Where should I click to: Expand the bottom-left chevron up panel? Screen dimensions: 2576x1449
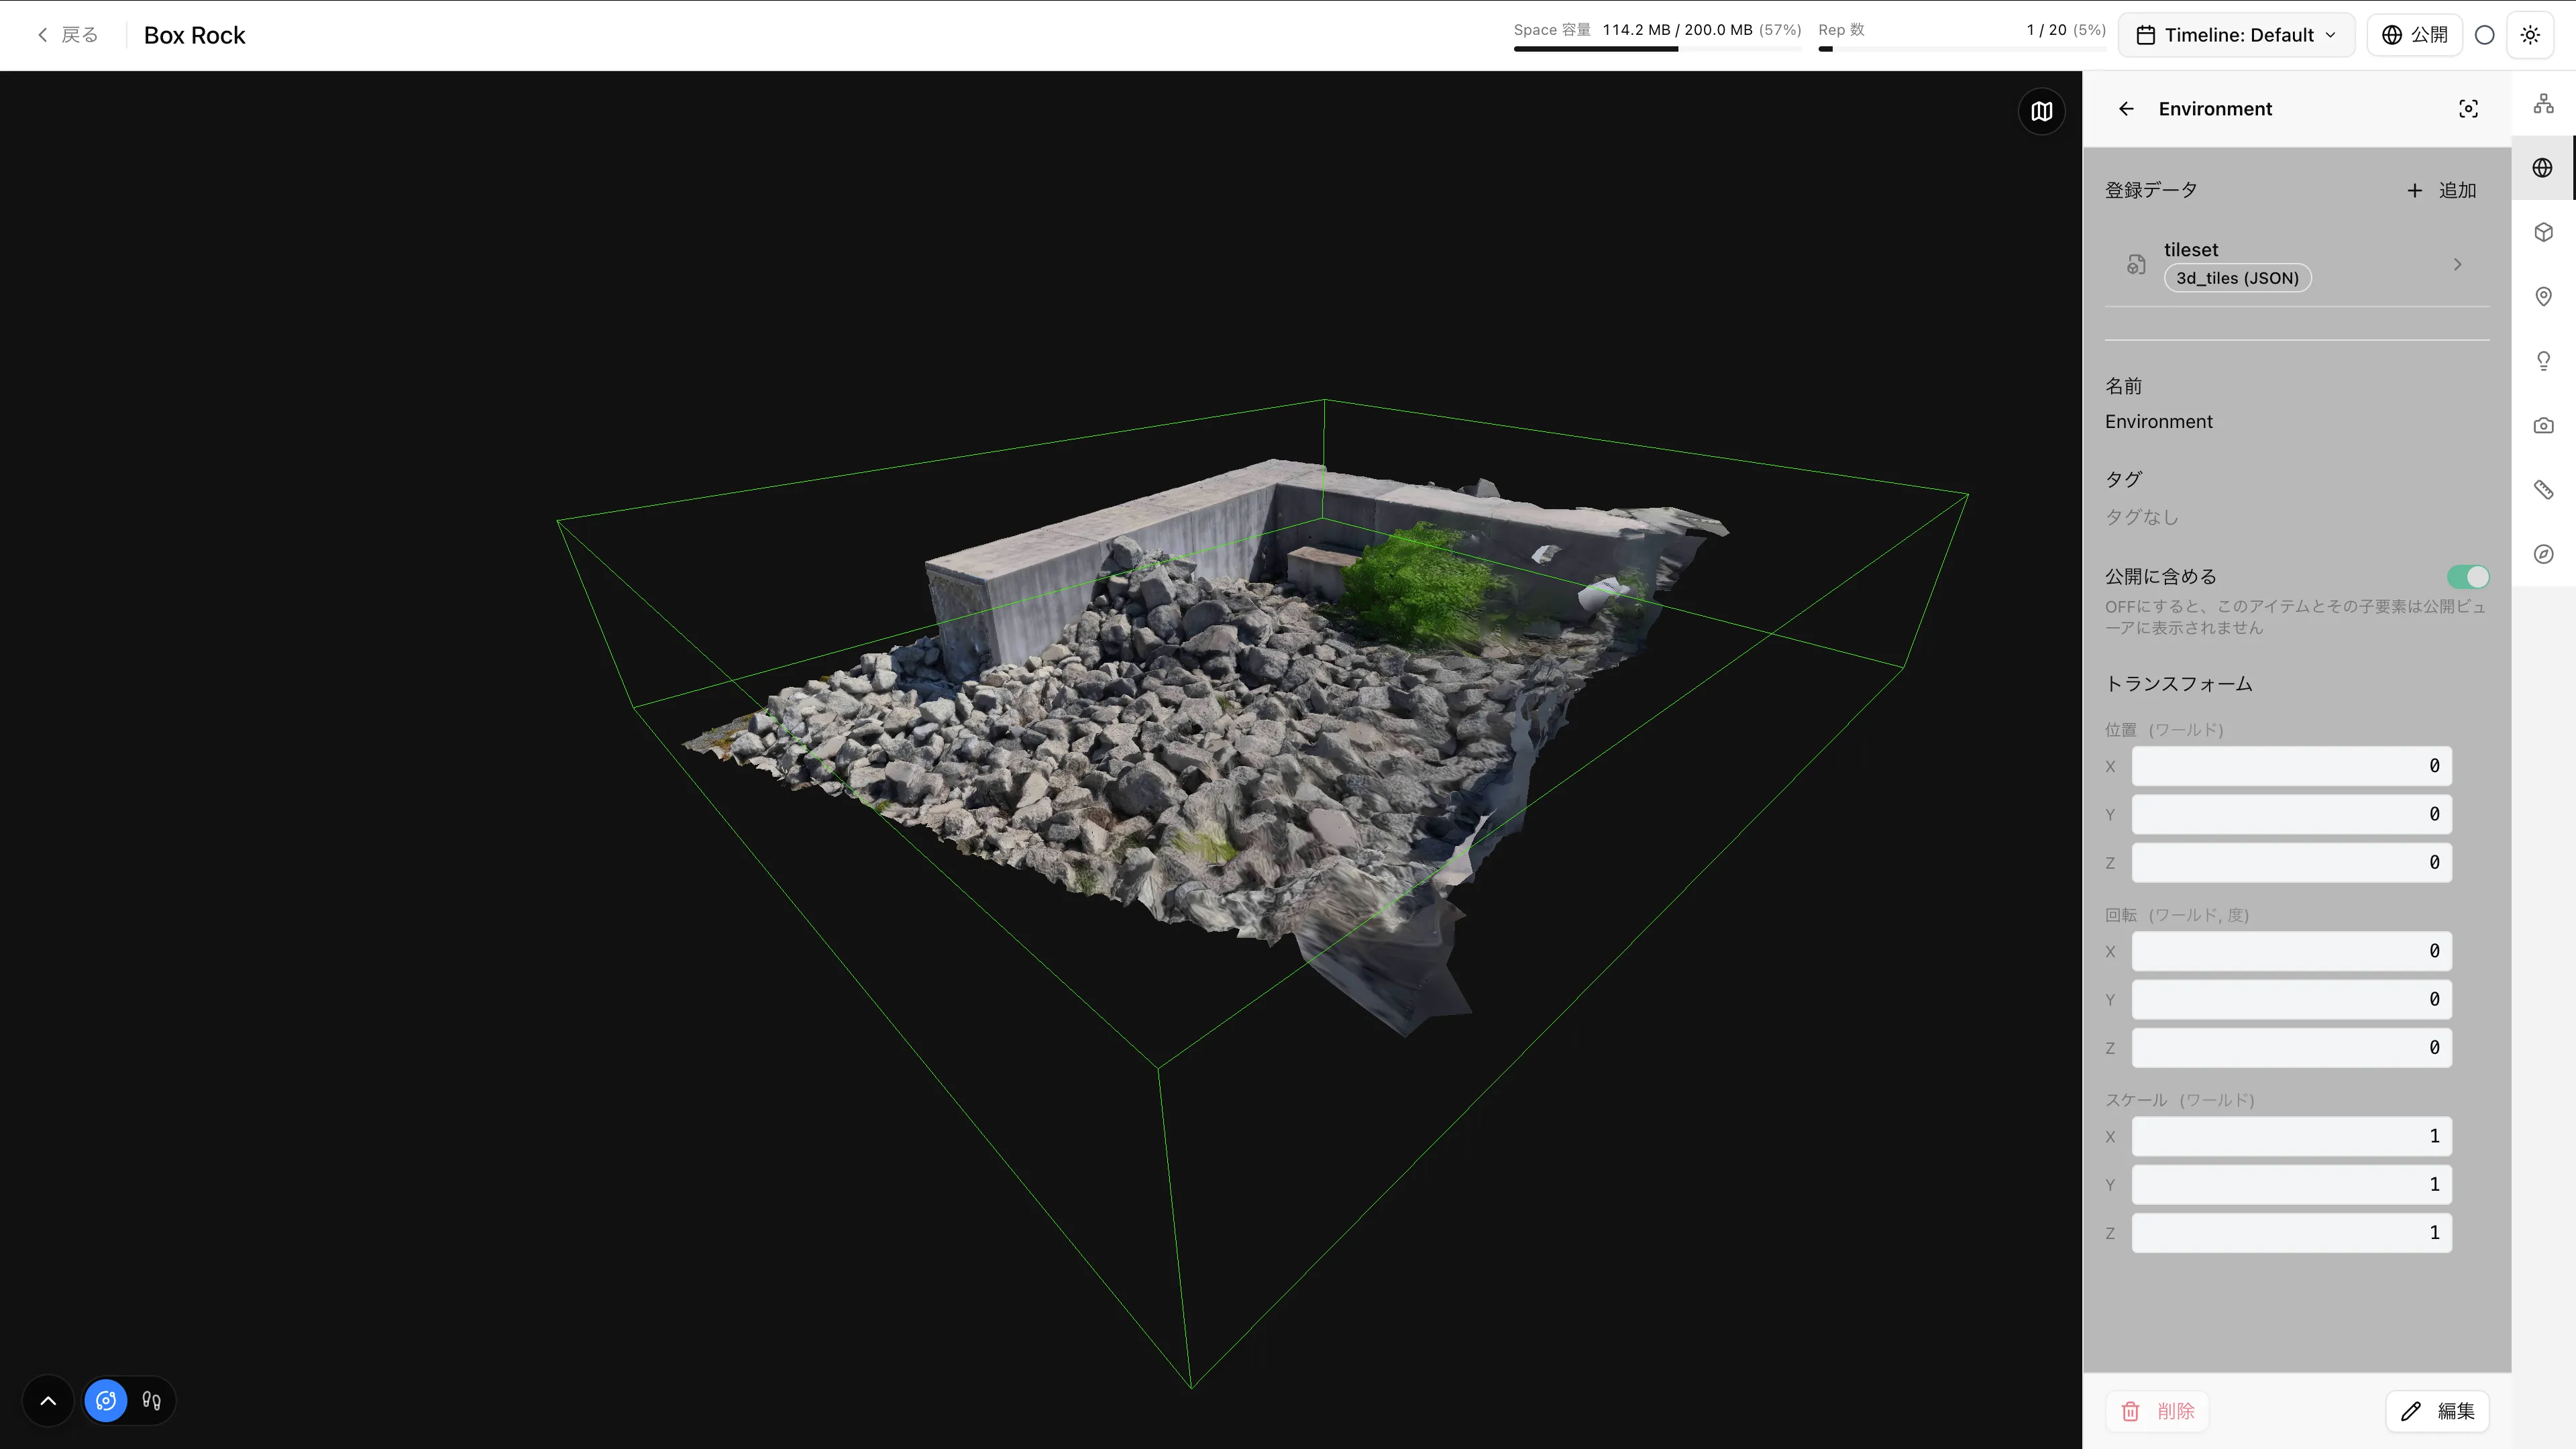[x=48, y=1400]
